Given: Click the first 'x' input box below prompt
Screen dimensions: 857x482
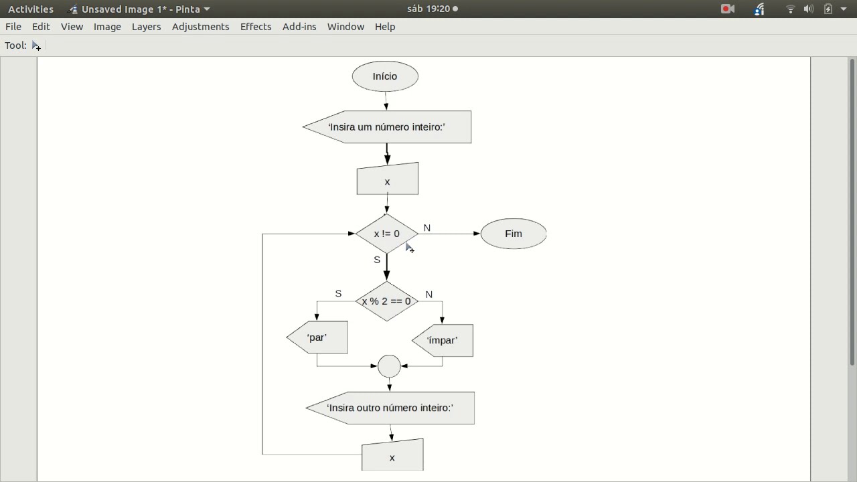Looking at the screenshot, I should click(x=388, y=179).
